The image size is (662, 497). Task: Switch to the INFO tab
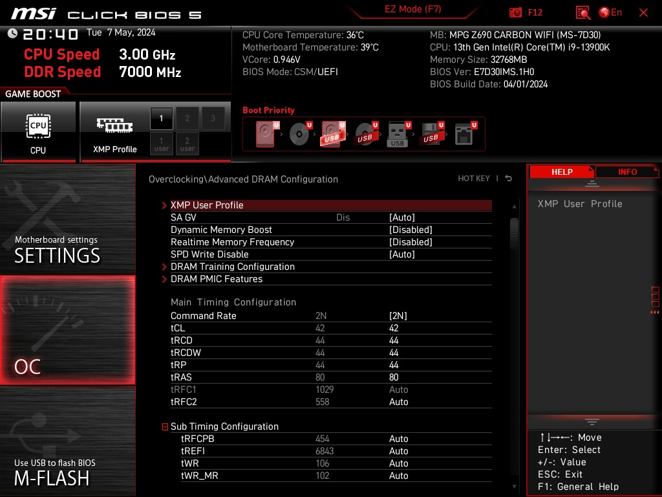point(627,171)
